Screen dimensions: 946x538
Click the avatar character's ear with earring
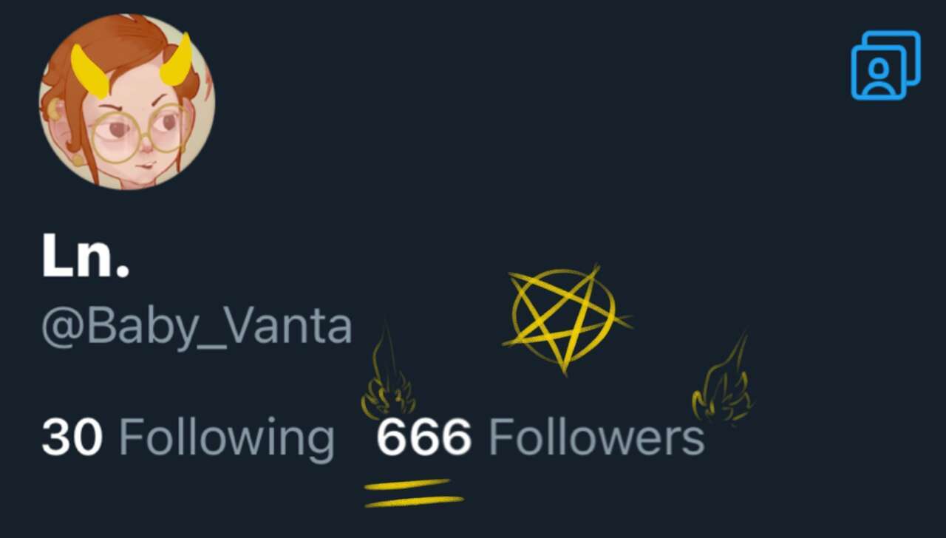click(55, 111)
